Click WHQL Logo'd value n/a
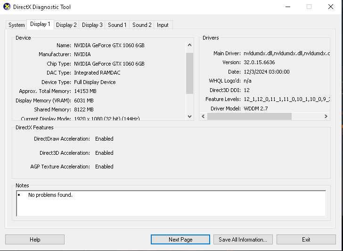 pos(247,81)
